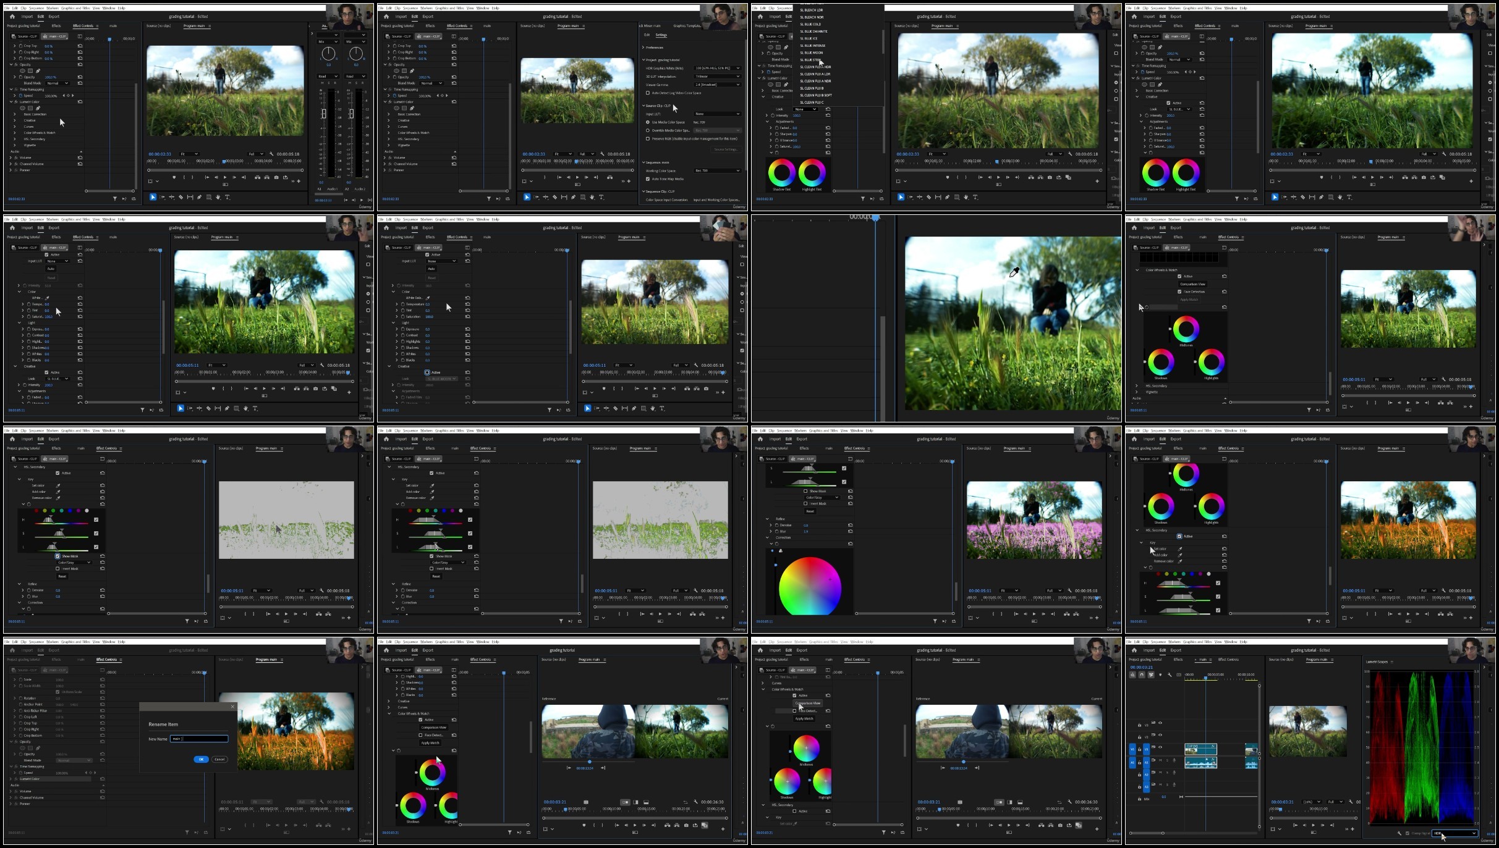The height and width of the screenshot is (848, 1499).
Task: Hide the V3 track with its eye icon
Action: [x=1160, y=723]
